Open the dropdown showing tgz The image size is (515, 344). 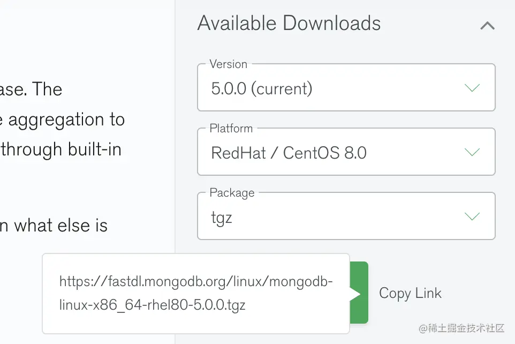click(x=346, y=216)
